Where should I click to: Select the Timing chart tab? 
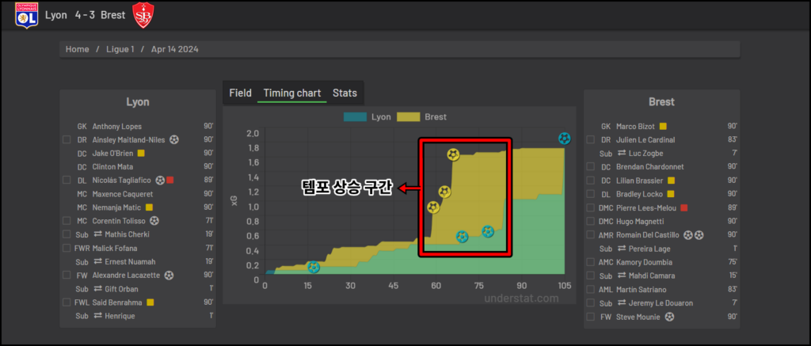[291, 93]
